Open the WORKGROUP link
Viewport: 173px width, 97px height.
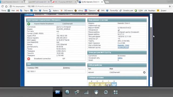pos(123,47)
